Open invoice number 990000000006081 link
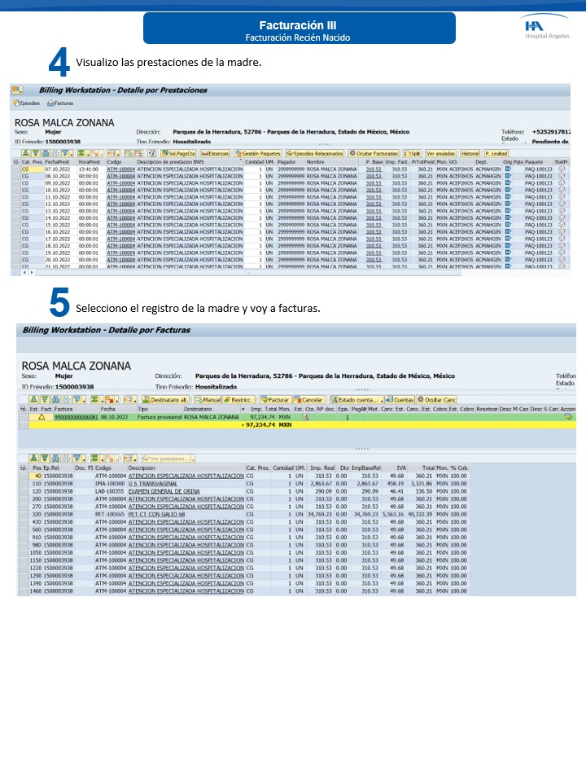586x782 pixels. (x=76, y=416)
